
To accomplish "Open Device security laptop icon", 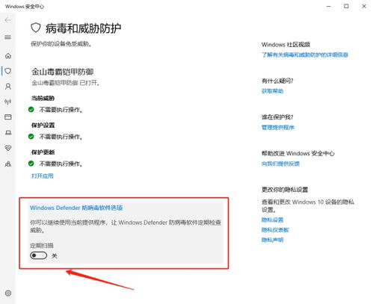I will [8, 133].
